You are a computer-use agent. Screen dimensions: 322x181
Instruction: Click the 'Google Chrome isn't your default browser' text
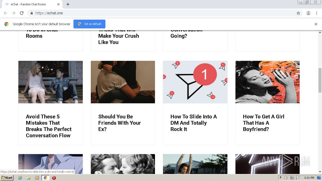pyautogui.click(x=42, y=24)
